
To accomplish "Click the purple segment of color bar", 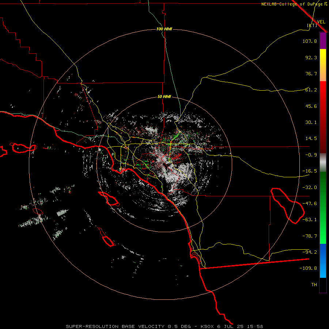I will point(323,41).
